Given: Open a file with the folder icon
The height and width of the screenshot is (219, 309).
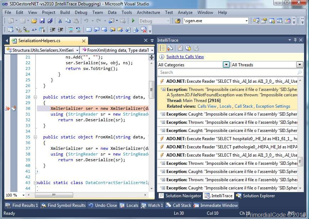Looking at the screenshot, I should tap(34, 21).
